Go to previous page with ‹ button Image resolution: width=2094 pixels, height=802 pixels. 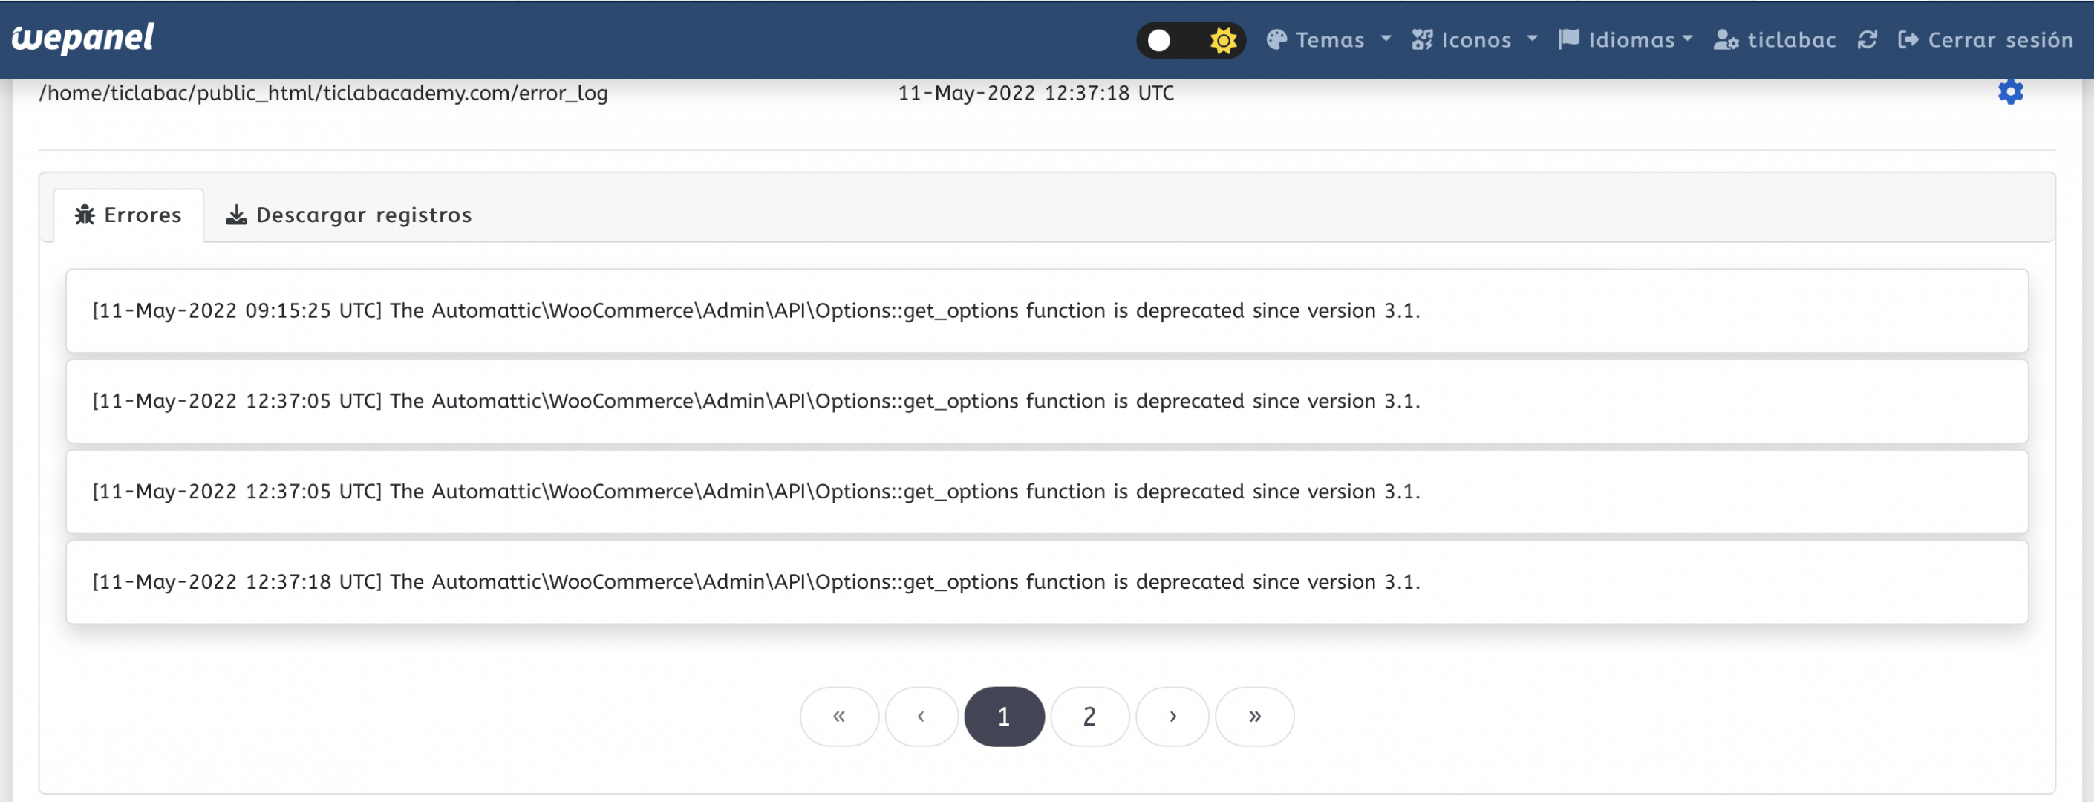tap(921, 716)
